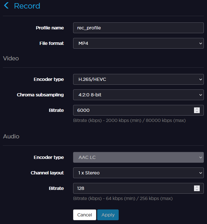Open the Chroma subsampling dropdown
The width and height of the screenshot is (207, 224).
138,95
